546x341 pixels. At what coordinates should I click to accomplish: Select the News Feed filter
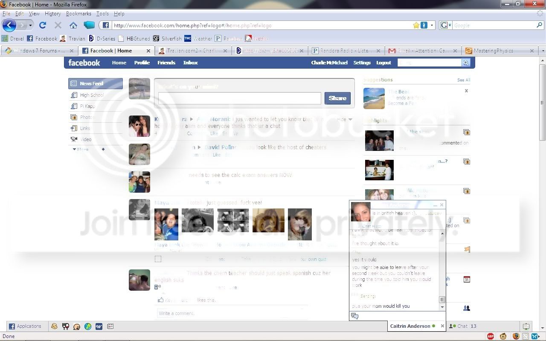(x=96, y=84)
